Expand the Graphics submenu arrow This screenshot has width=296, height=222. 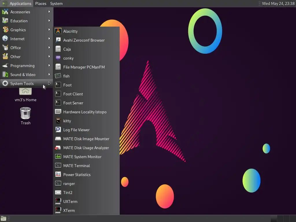click(x=49, y=30)
